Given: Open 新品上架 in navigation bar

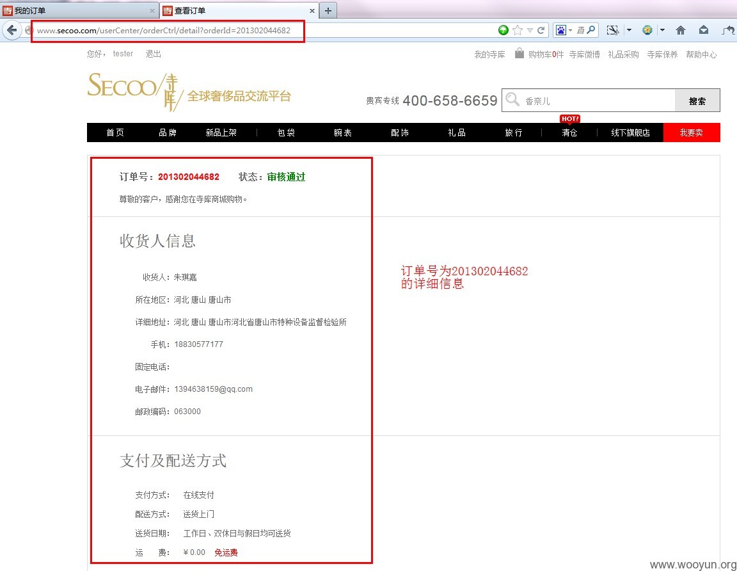Looking at the screenshot, I should [221, 133].
